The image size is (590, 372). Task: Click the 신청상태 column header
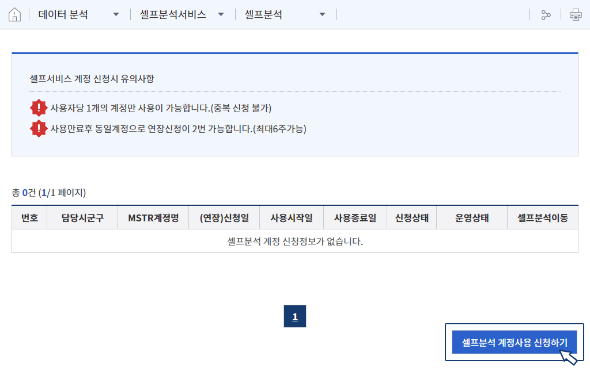pyautogui.click(x=411, y=218)
